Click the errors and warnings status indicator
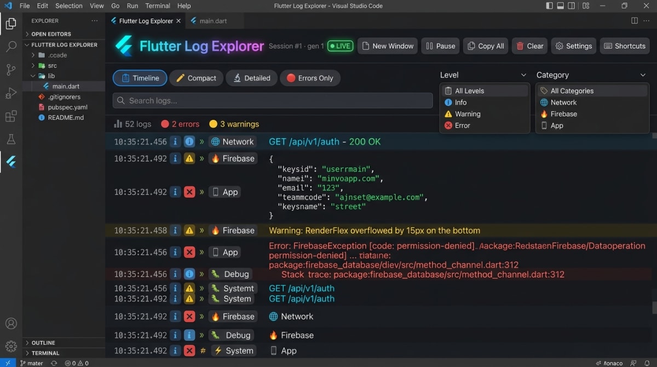Image resolution: width=657 pixels, height=367 pixels. coord(77,363)
